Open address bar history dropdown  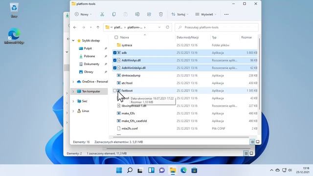pos(159,27)
